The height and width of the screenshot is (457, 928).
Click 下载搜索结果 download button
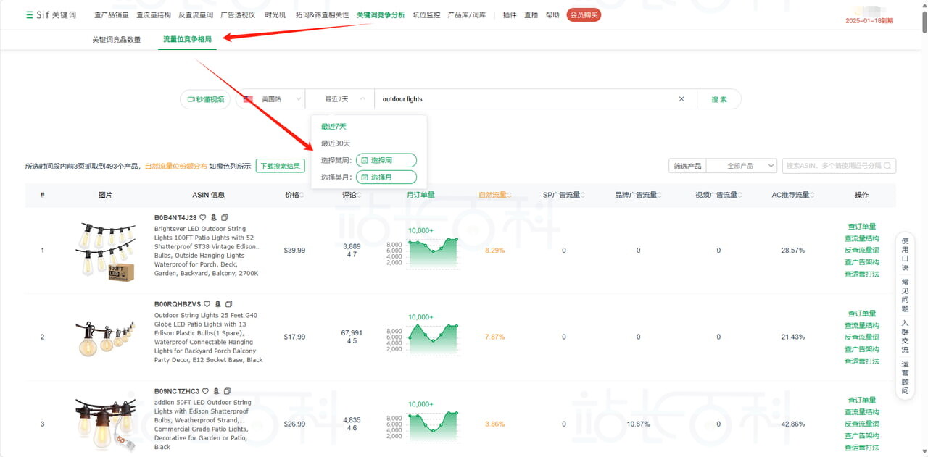(x=281, y=166)
